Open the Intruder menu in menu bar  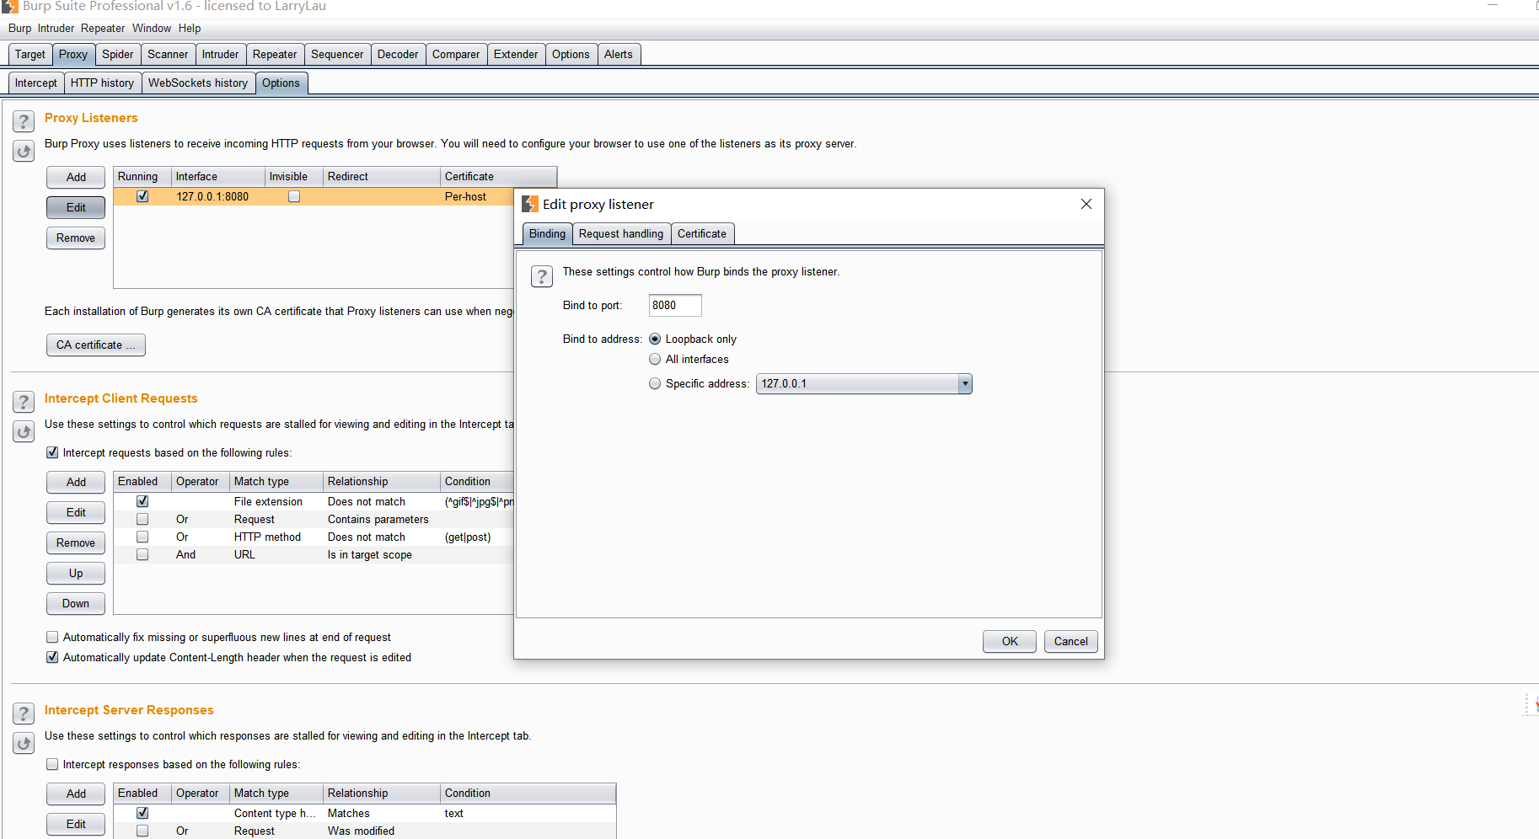tap(56, 28)
